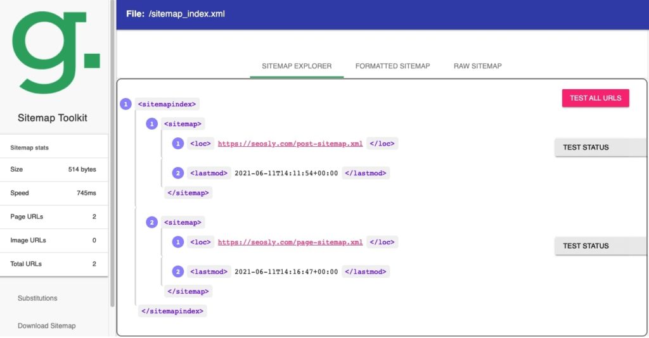649x338 pixels.
Task: Open Substitutions in the sidebar
Action: 37,298
